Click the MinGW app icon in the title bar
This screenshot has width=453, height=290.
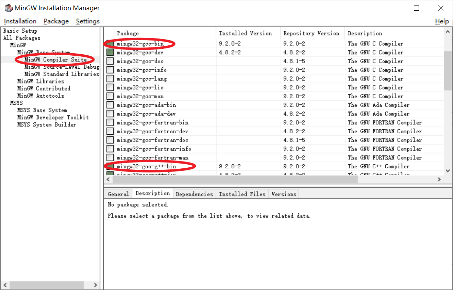click(9, 8)
